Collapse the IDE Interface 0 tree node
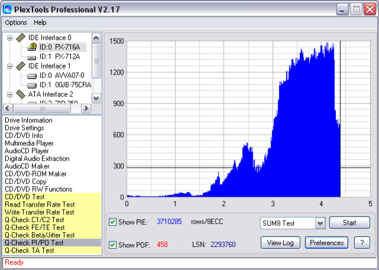Screen dimensions: 379x270 tap(10, 38)
